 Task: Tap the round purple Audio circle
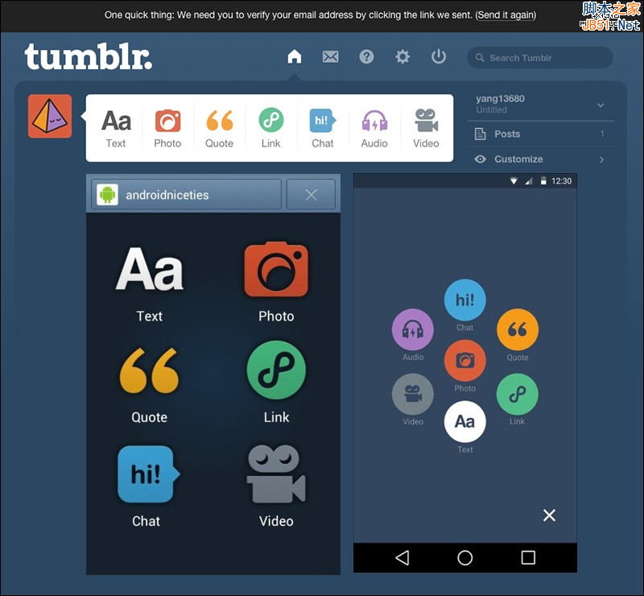[413, 329]
